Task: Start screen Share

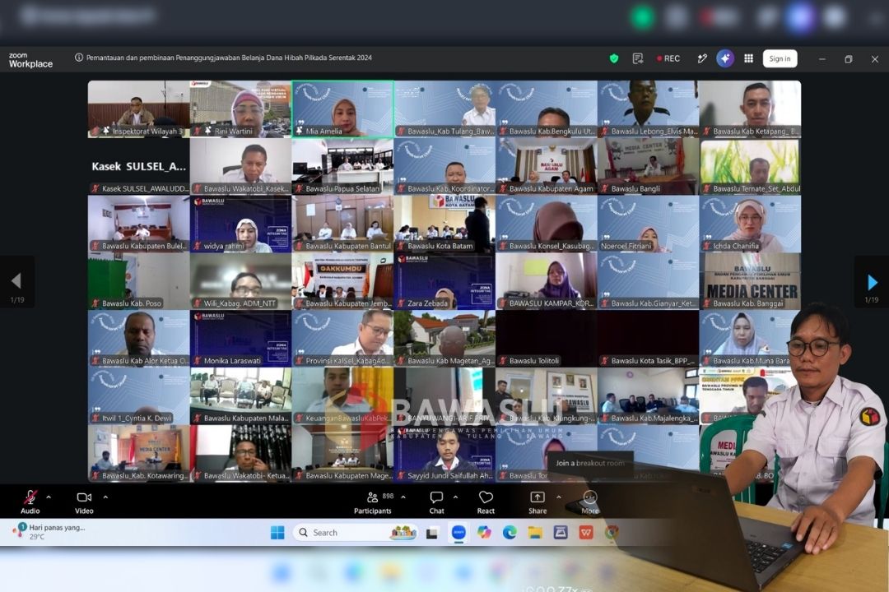Action: pos(538,502)
